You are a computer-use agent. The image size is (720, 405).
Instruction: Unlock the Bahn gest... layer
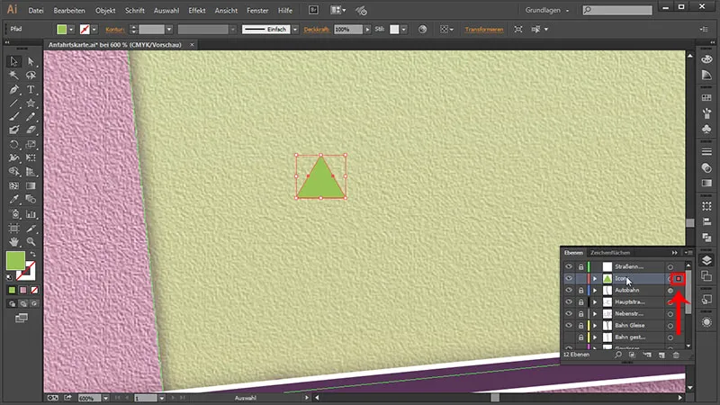click(x=580, y=337)
